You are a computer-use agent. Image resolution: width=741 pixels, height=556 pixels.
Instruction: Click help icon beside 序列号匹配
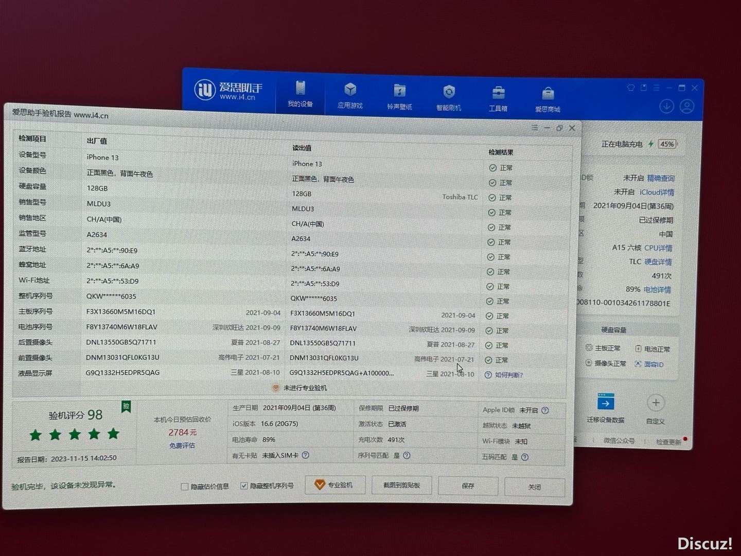coord(407,456)
